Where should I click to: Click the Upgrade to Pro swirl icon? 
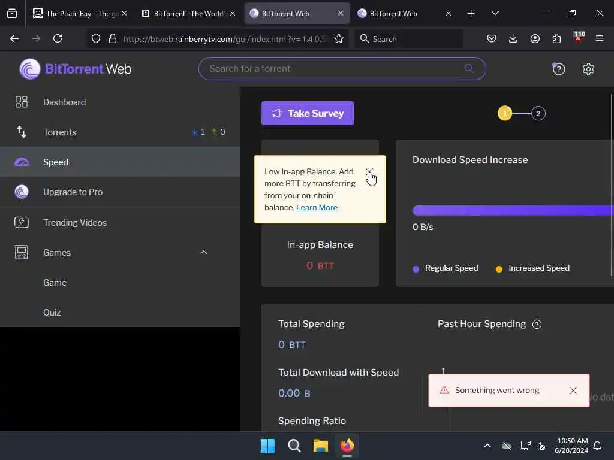[x=22, y=192]
